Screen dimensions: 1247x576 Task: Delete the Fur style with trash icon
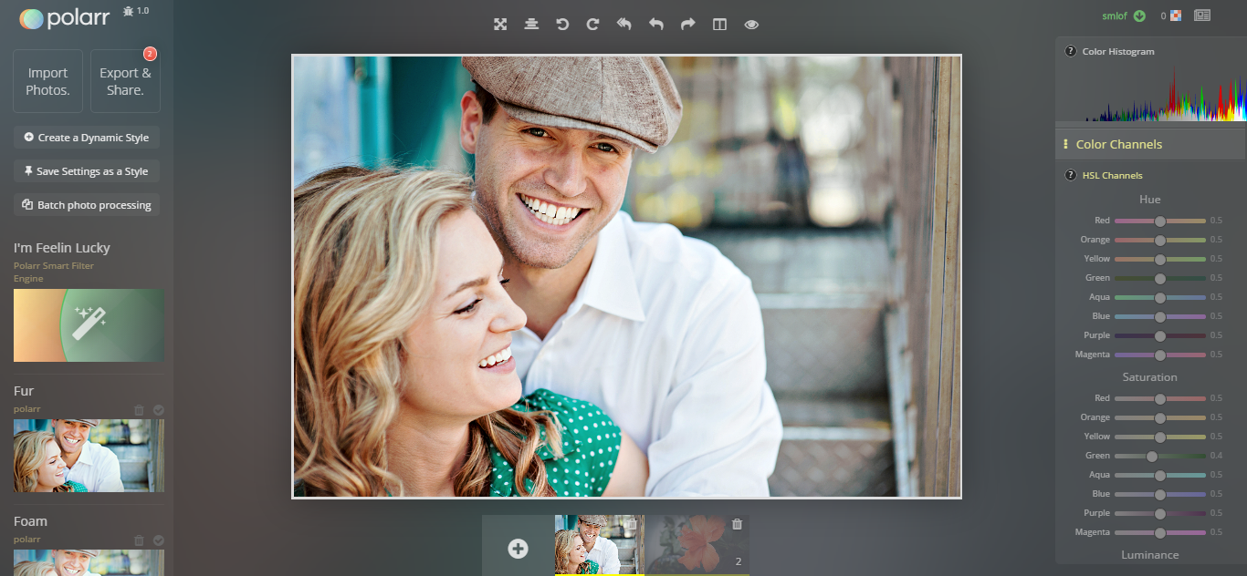(x=139, y=410)
